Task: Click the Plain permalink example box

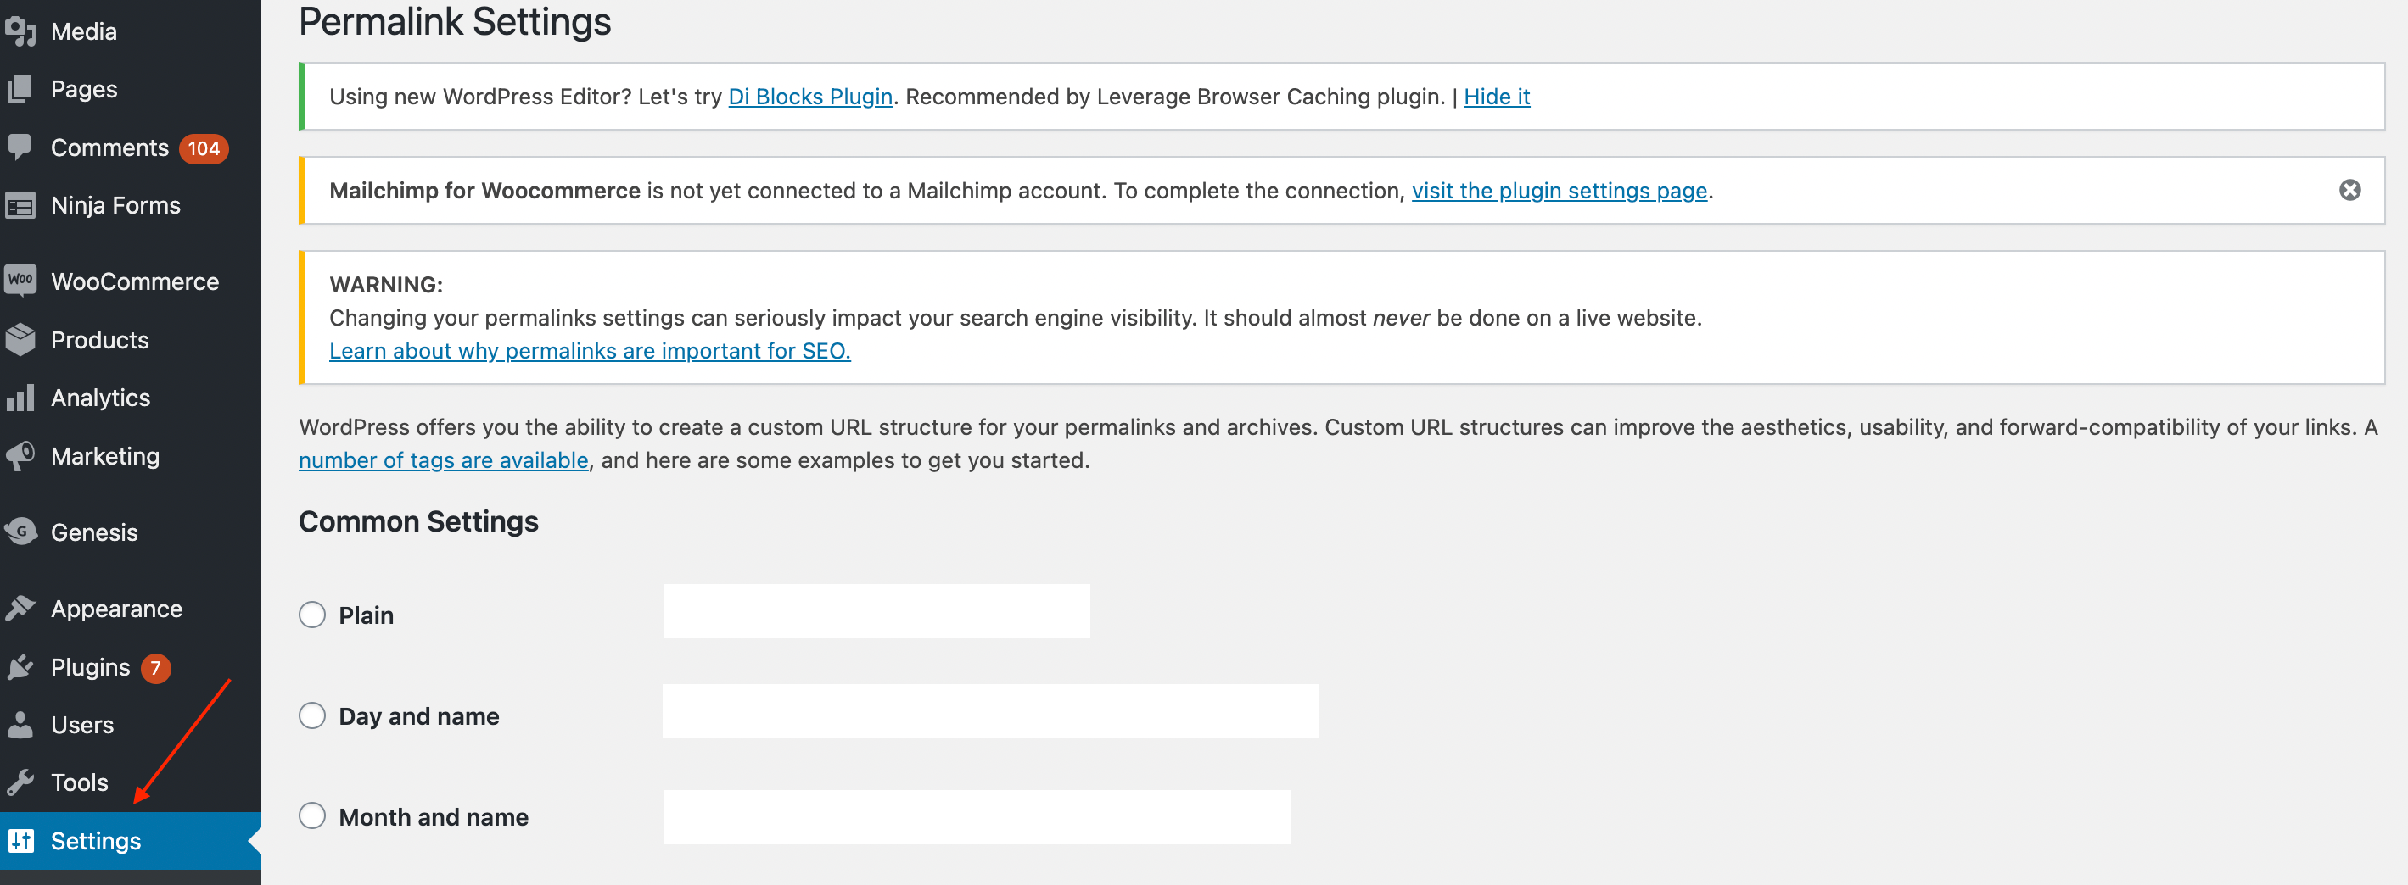Action: click(x=876, y=611)
